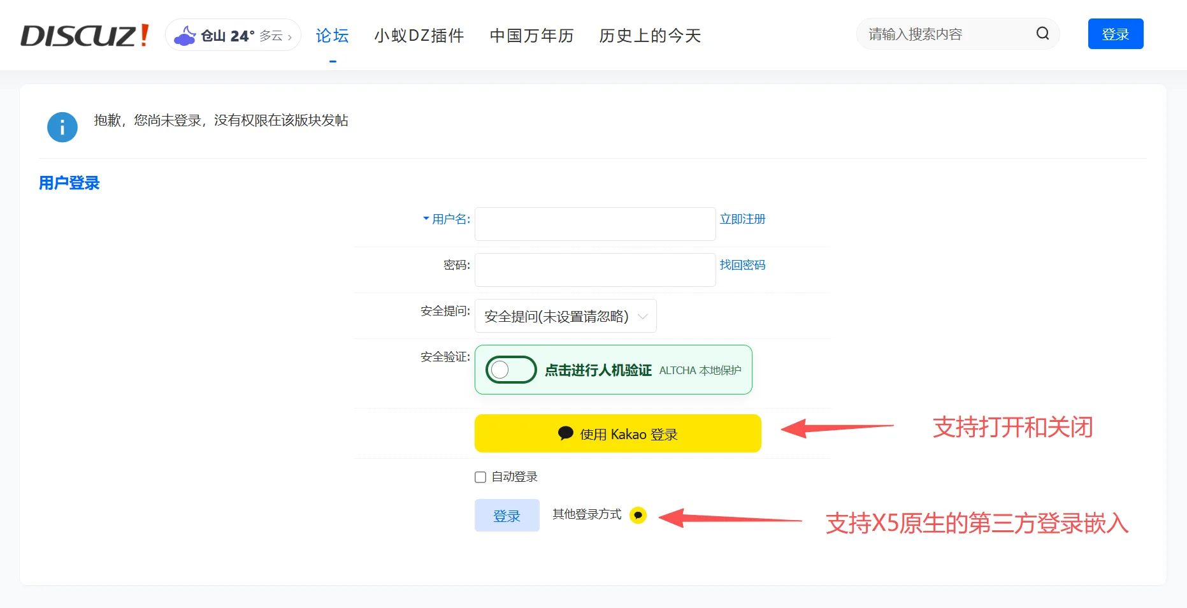Click the small Kakao icon beside 其他登录方式
Screen dimensions: 1187x608
coord(638,515)
